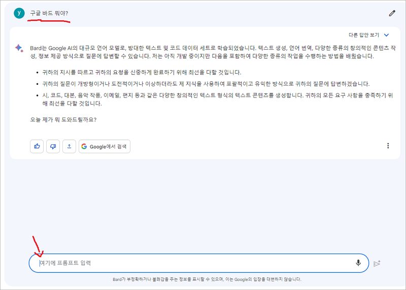Click the send prompt arrow icon
The height and width of the screenshot is (290, 406).
click(x=377, y=263)
